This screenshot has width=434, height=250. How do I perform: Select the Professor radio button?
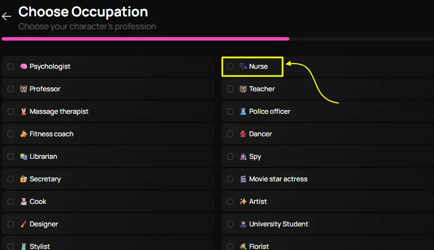[11, 89]
